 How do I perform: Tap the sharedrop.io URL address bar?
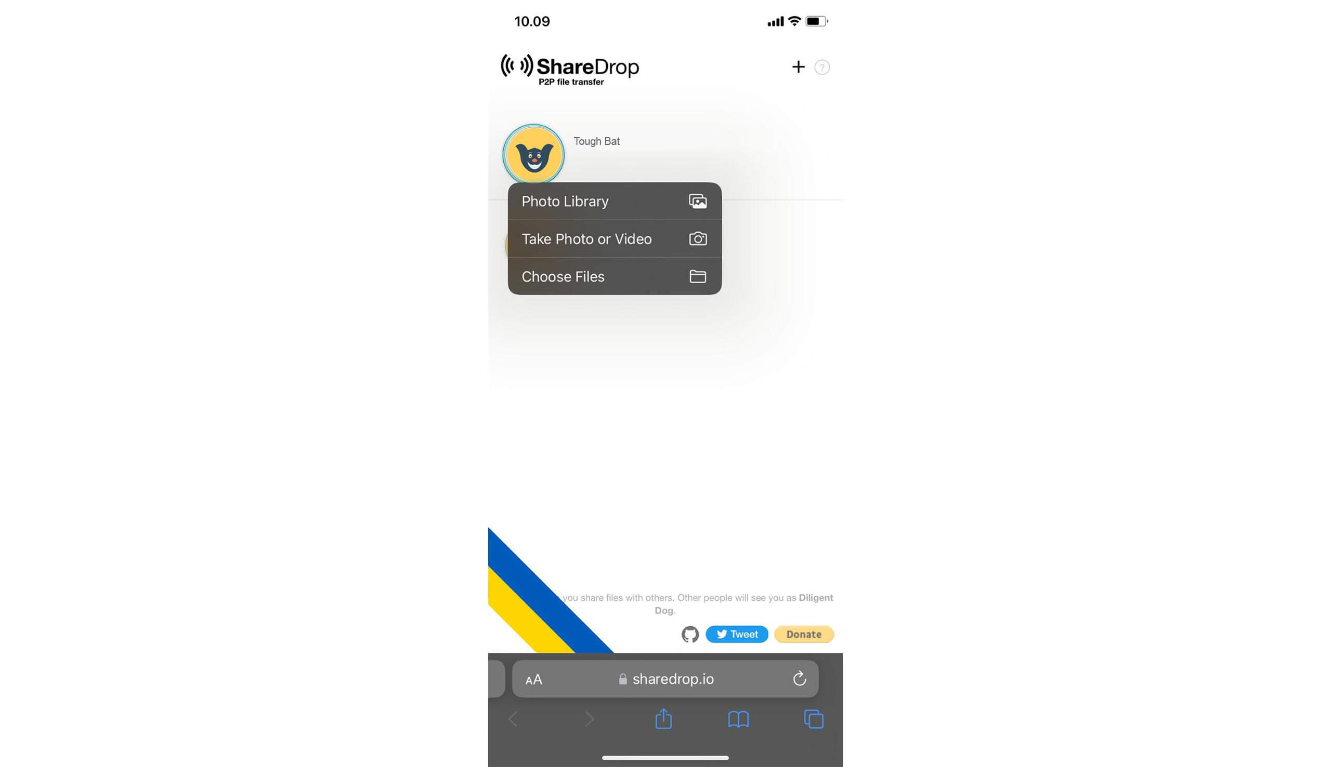point(664,678)
